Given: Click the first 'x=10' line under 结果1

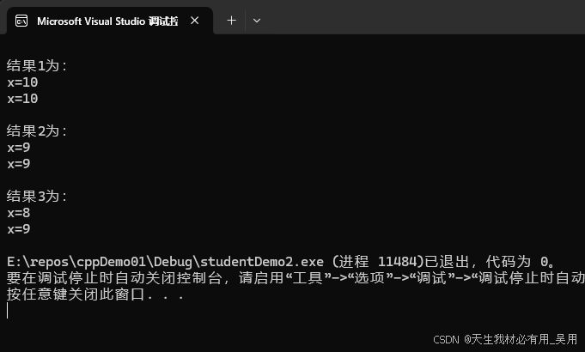Looking at the screenshot, I should click(22, 82).
